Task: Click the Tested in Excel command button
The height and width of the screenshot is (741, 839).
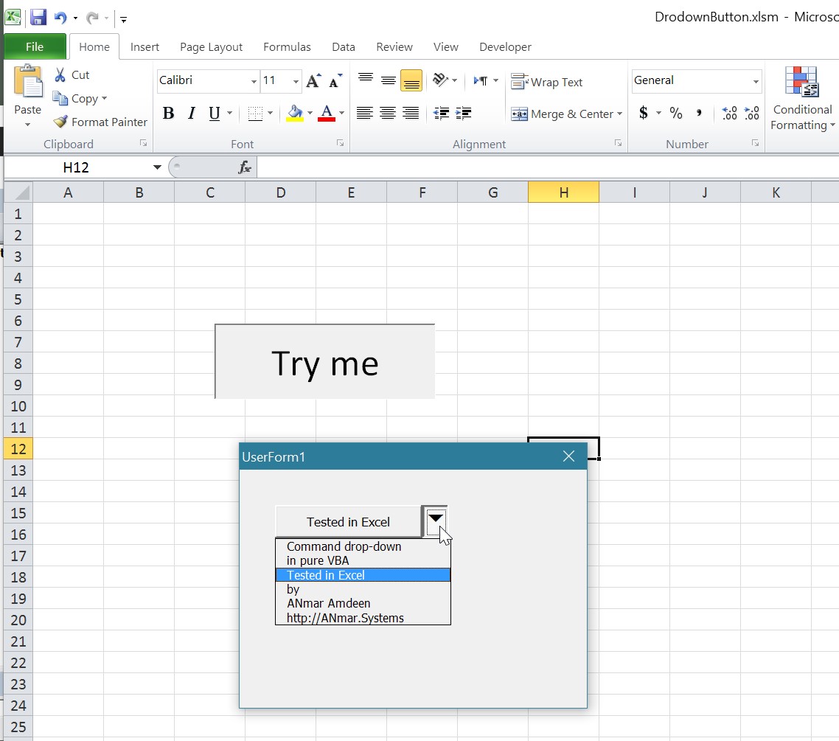Action: pos(348,522)
